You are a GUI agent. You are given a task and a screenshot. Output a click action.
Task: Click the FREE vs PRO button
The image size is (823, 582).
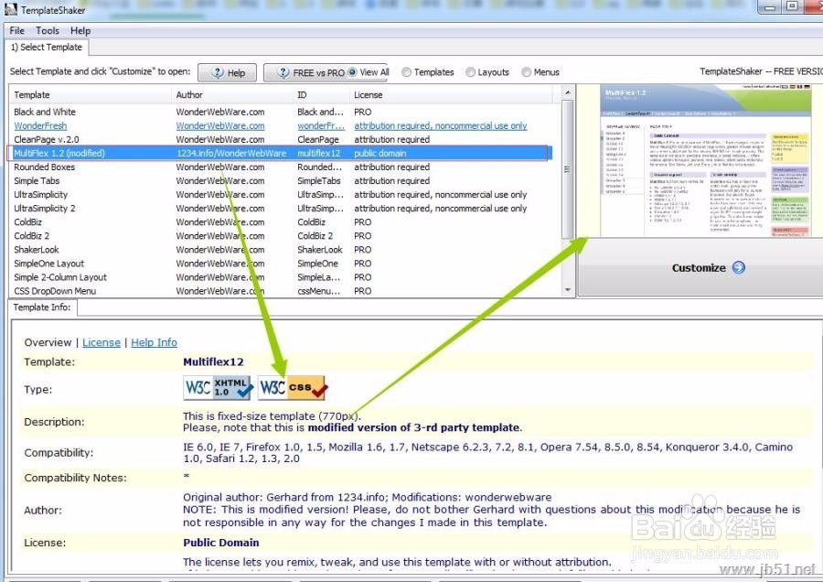click(x=305, y=73)
